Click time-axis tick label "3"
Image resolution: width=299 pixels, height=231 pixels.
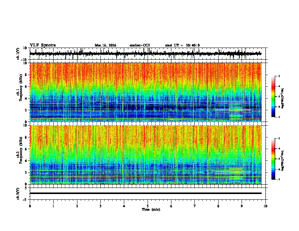[x=100, y=206]
